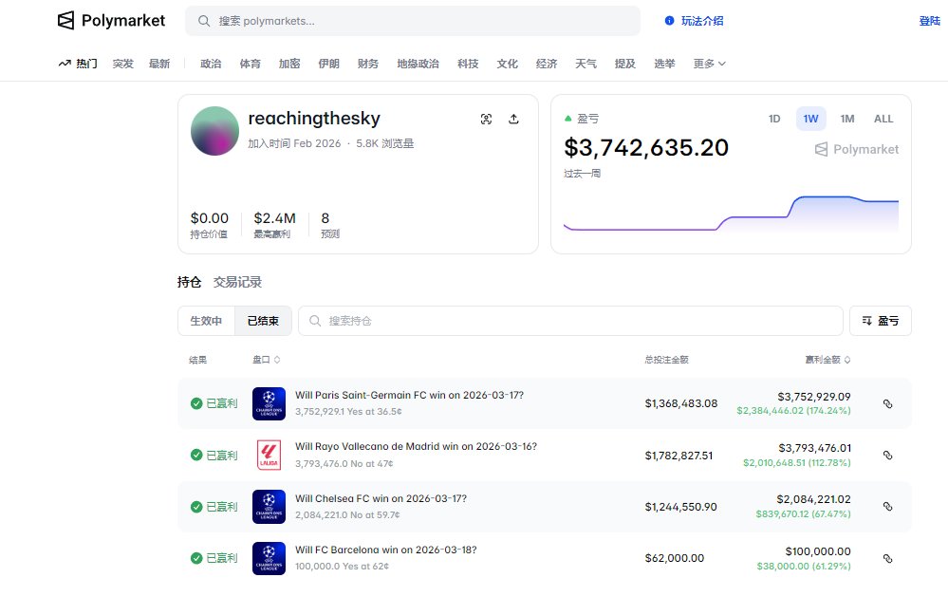This screenshot has width=948, height=615.
Task: Click the share upload icon on profile card
Action: [513, 120]
